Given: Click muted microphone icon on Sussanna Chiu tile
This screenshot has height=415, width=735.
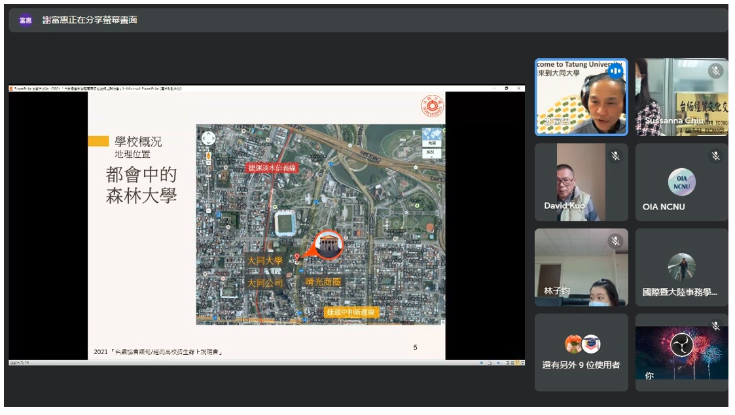Looking at the screenshot, I should coord(715,71).
